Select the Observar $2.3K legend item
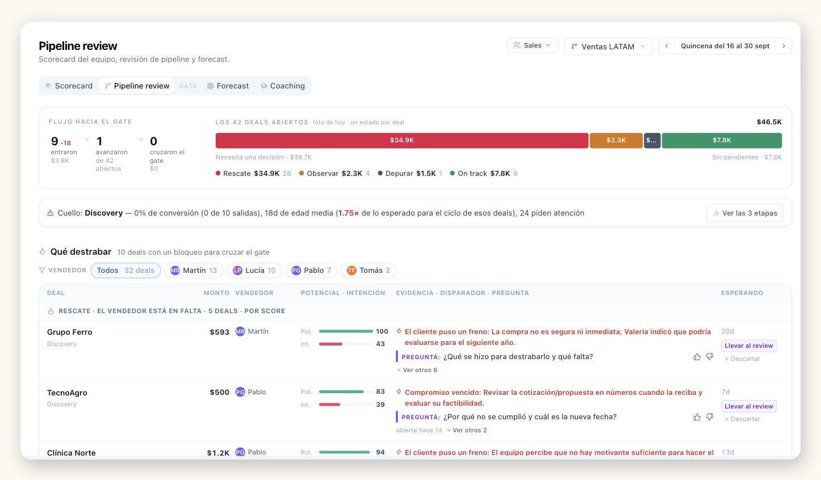The image size is (821, 480). click(x=334, y=174)
